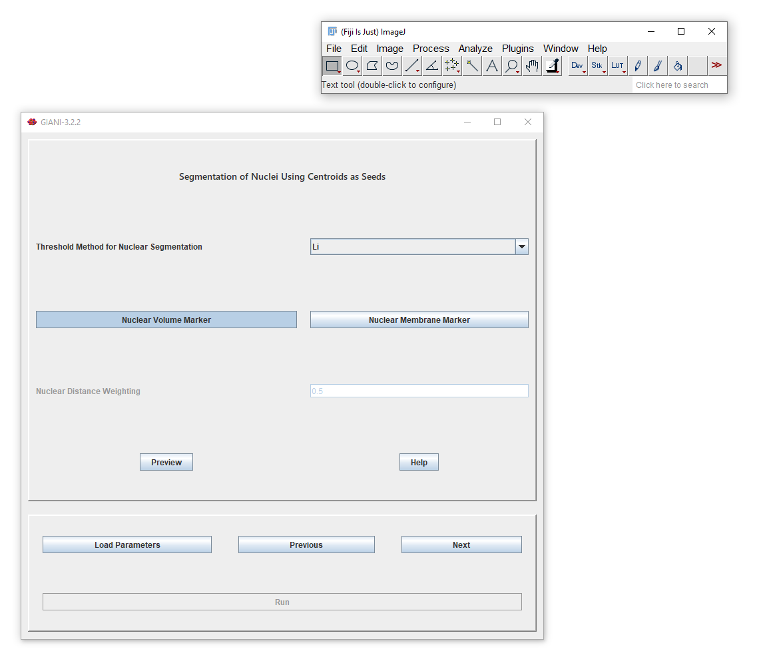
Task: Open the ImageJ Help menu
Action: tap(597, 49)
